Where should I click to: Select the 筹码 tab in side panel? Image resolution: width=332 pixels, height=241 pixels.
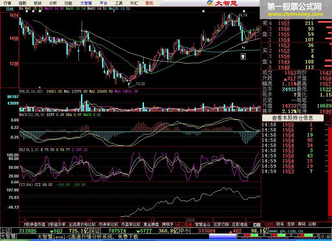click(302, 224)
